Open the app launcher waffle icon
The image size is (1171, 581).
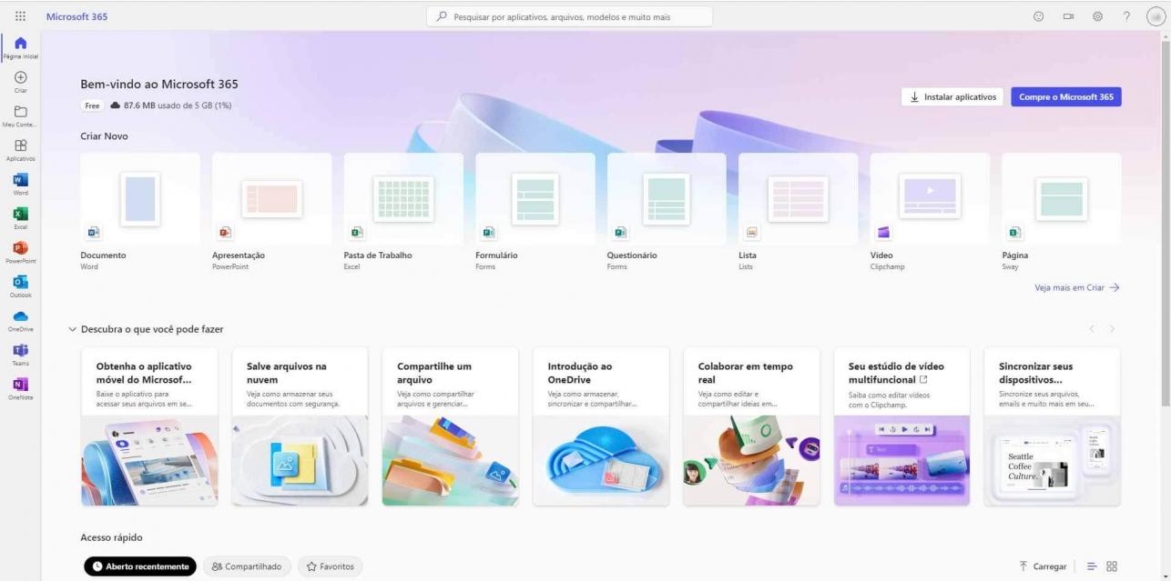(20, 15)
